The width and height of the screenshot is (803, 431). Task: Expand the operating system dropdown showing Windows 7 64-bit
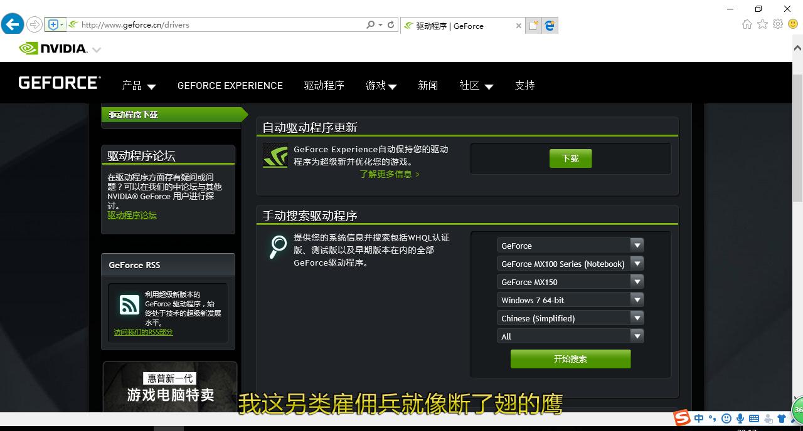click(637, 299)
